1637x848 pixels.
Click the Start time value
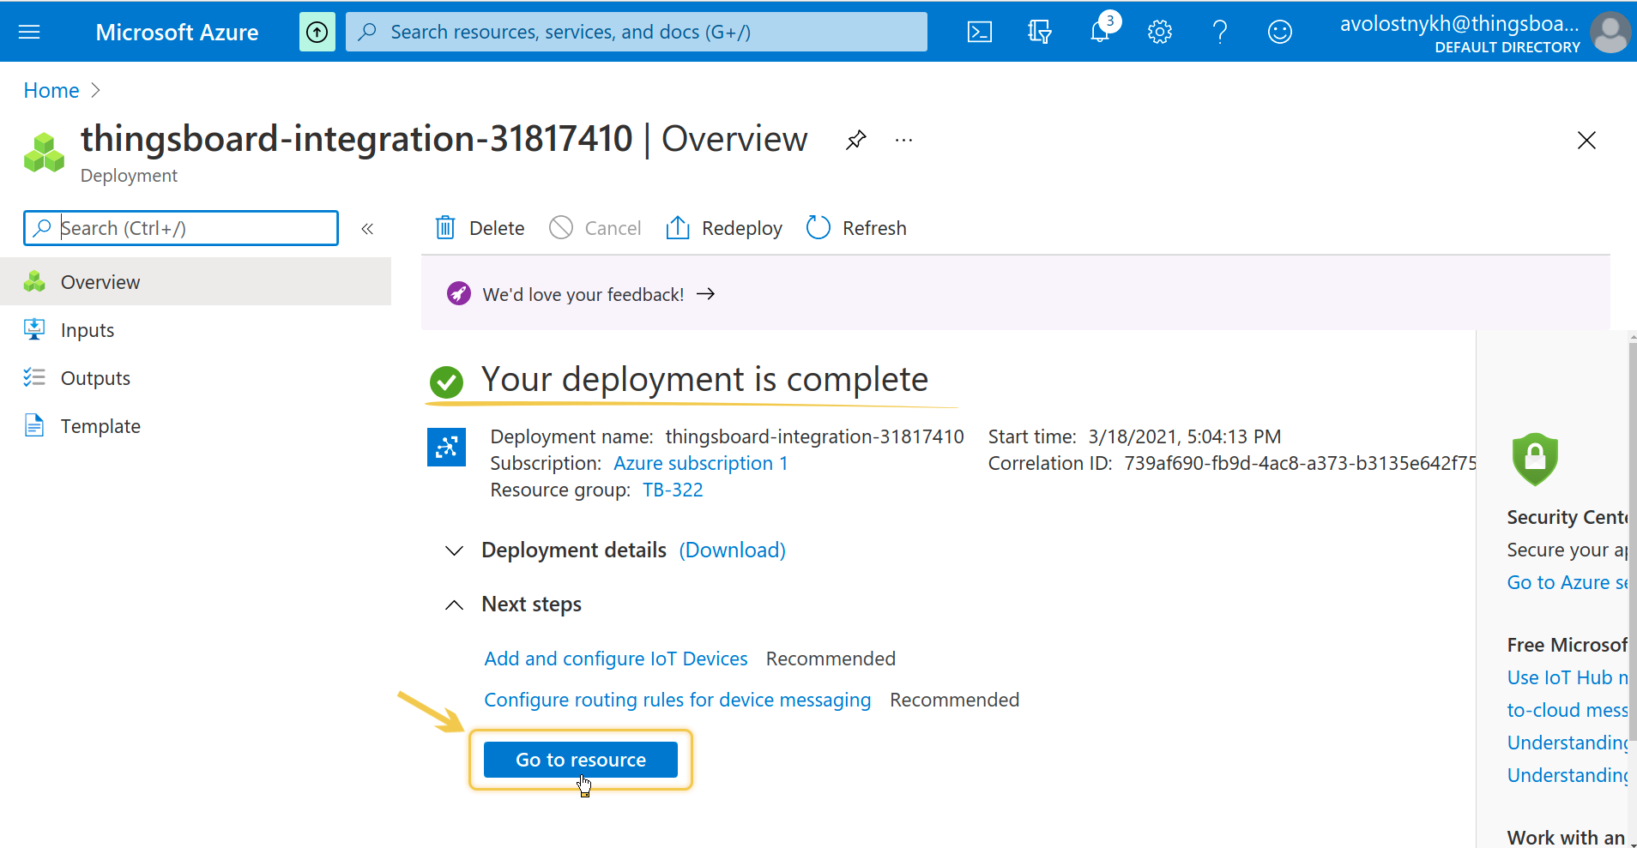click(x=1185, y=436)
